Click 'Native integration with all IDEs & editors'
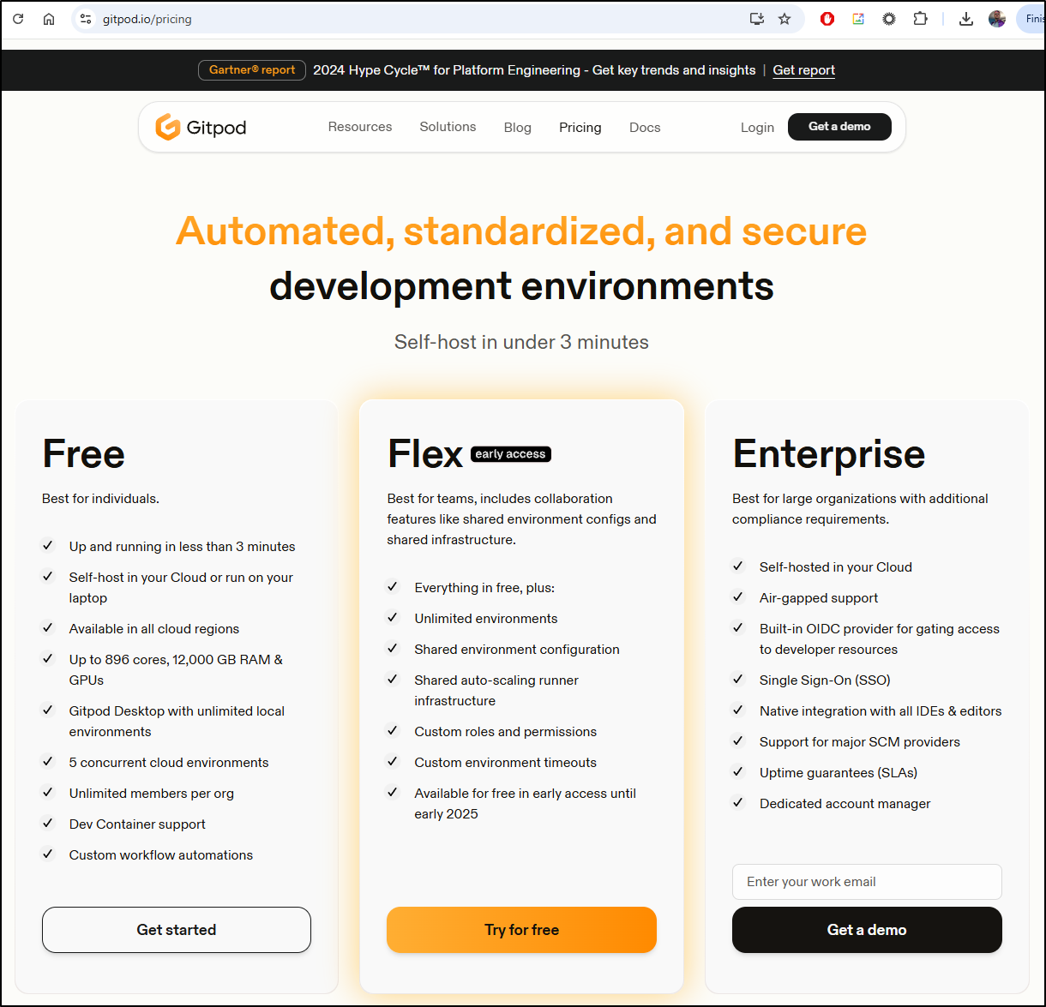 tap(881, 711)
